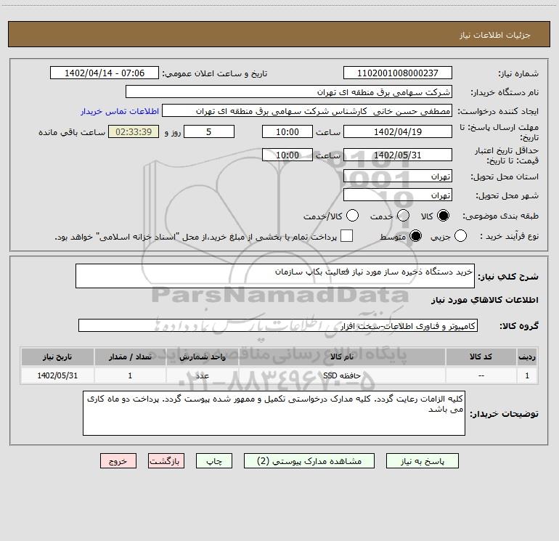Click the days remaining field showing 5
Screen dimensions: 559x541
(209, 131)
